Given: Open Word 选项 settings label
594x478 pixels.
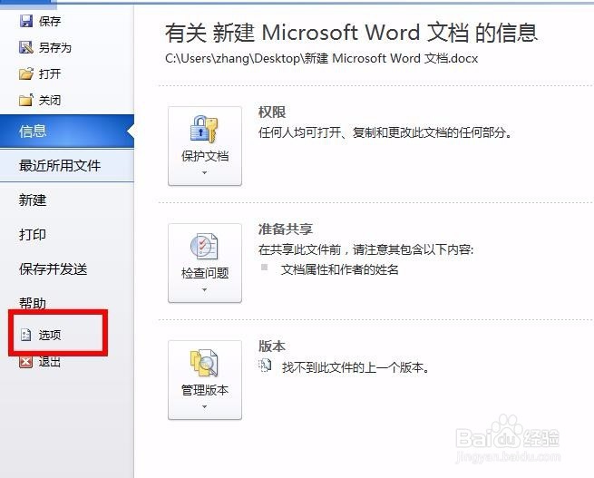Looking at the screenshot, I should tap(50, 335).
